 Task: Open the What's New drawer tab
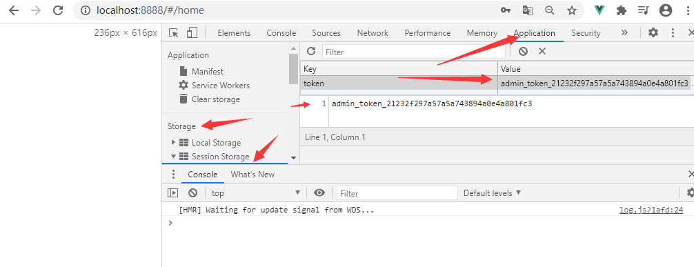point(252,175)
